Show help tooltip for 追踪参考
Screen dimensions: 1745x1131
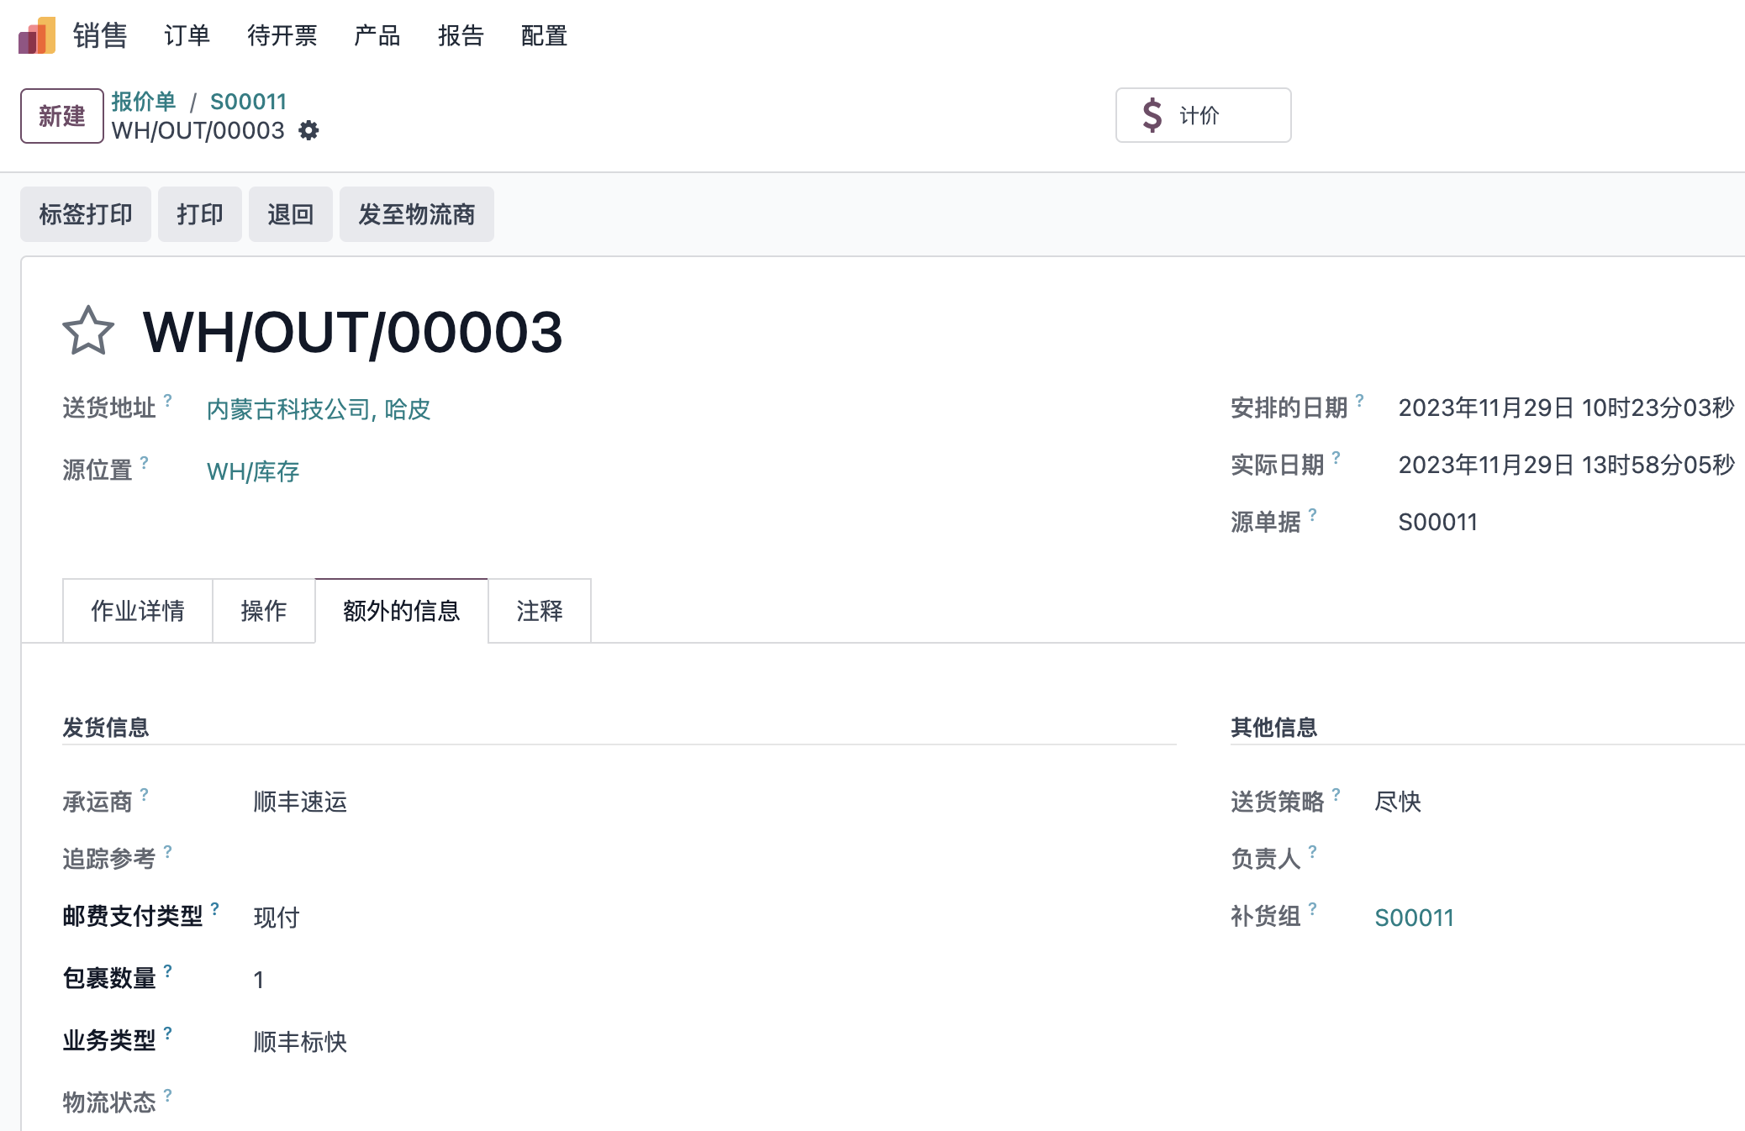click(x=168, y=851)
